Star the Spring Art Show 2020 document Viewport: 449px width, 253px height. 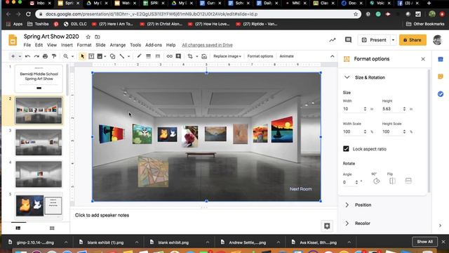(88, 37)
